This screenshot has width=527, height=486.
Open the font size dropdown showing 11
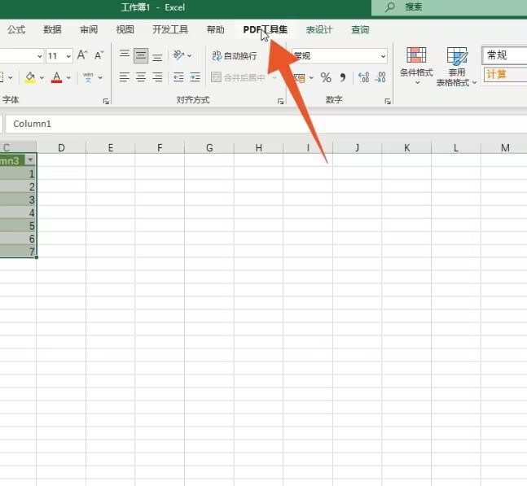(x=59, y=56)
